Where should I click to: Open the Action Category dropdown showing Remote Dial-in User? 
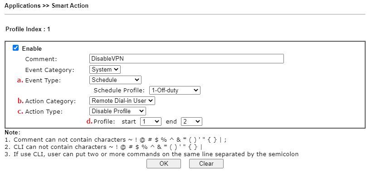[x=122, y=100]
